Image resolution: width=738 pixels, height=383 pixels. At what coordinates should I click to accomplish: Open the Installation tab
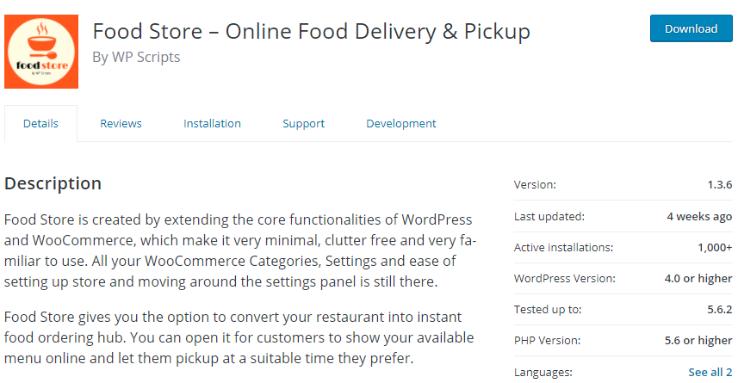pyautogui.click(x=212, y=124)
